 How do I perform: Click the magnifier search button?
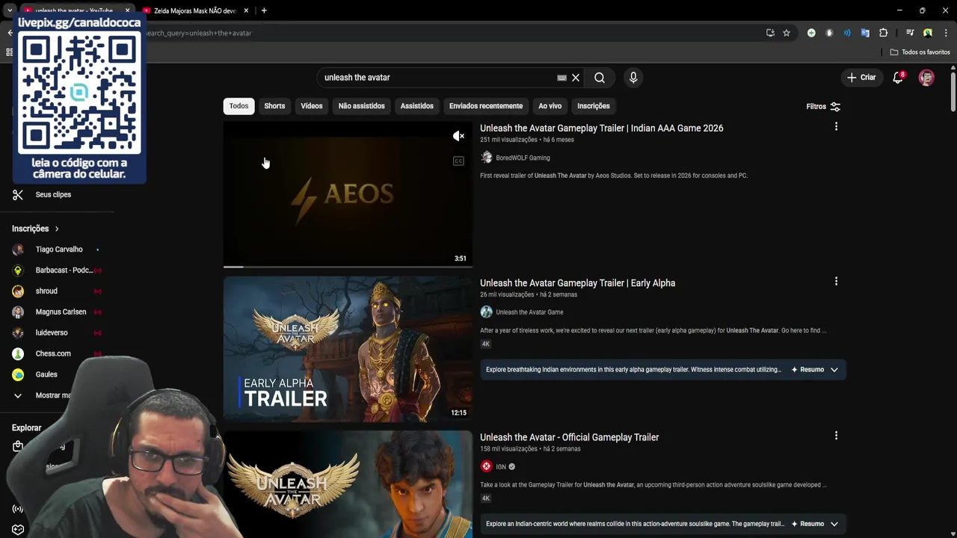(x=600, y=78)
